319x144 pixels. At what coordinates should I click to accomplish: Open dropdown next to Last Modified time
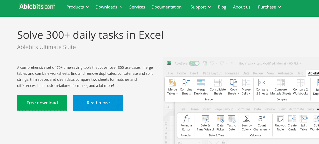coord(300,64)
